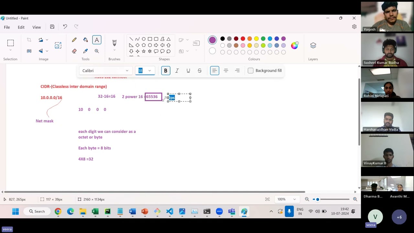The image size is (414, 233).
Task: Open the 100% zoom level dropdown
Action: (287, 199)
